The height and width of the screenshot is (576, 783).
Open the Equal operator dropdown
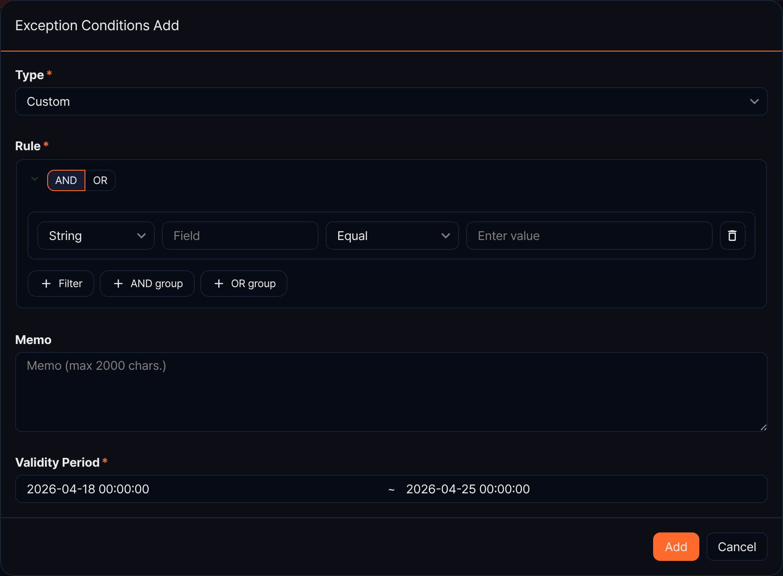pyautogui.click(x=392, y=236)
